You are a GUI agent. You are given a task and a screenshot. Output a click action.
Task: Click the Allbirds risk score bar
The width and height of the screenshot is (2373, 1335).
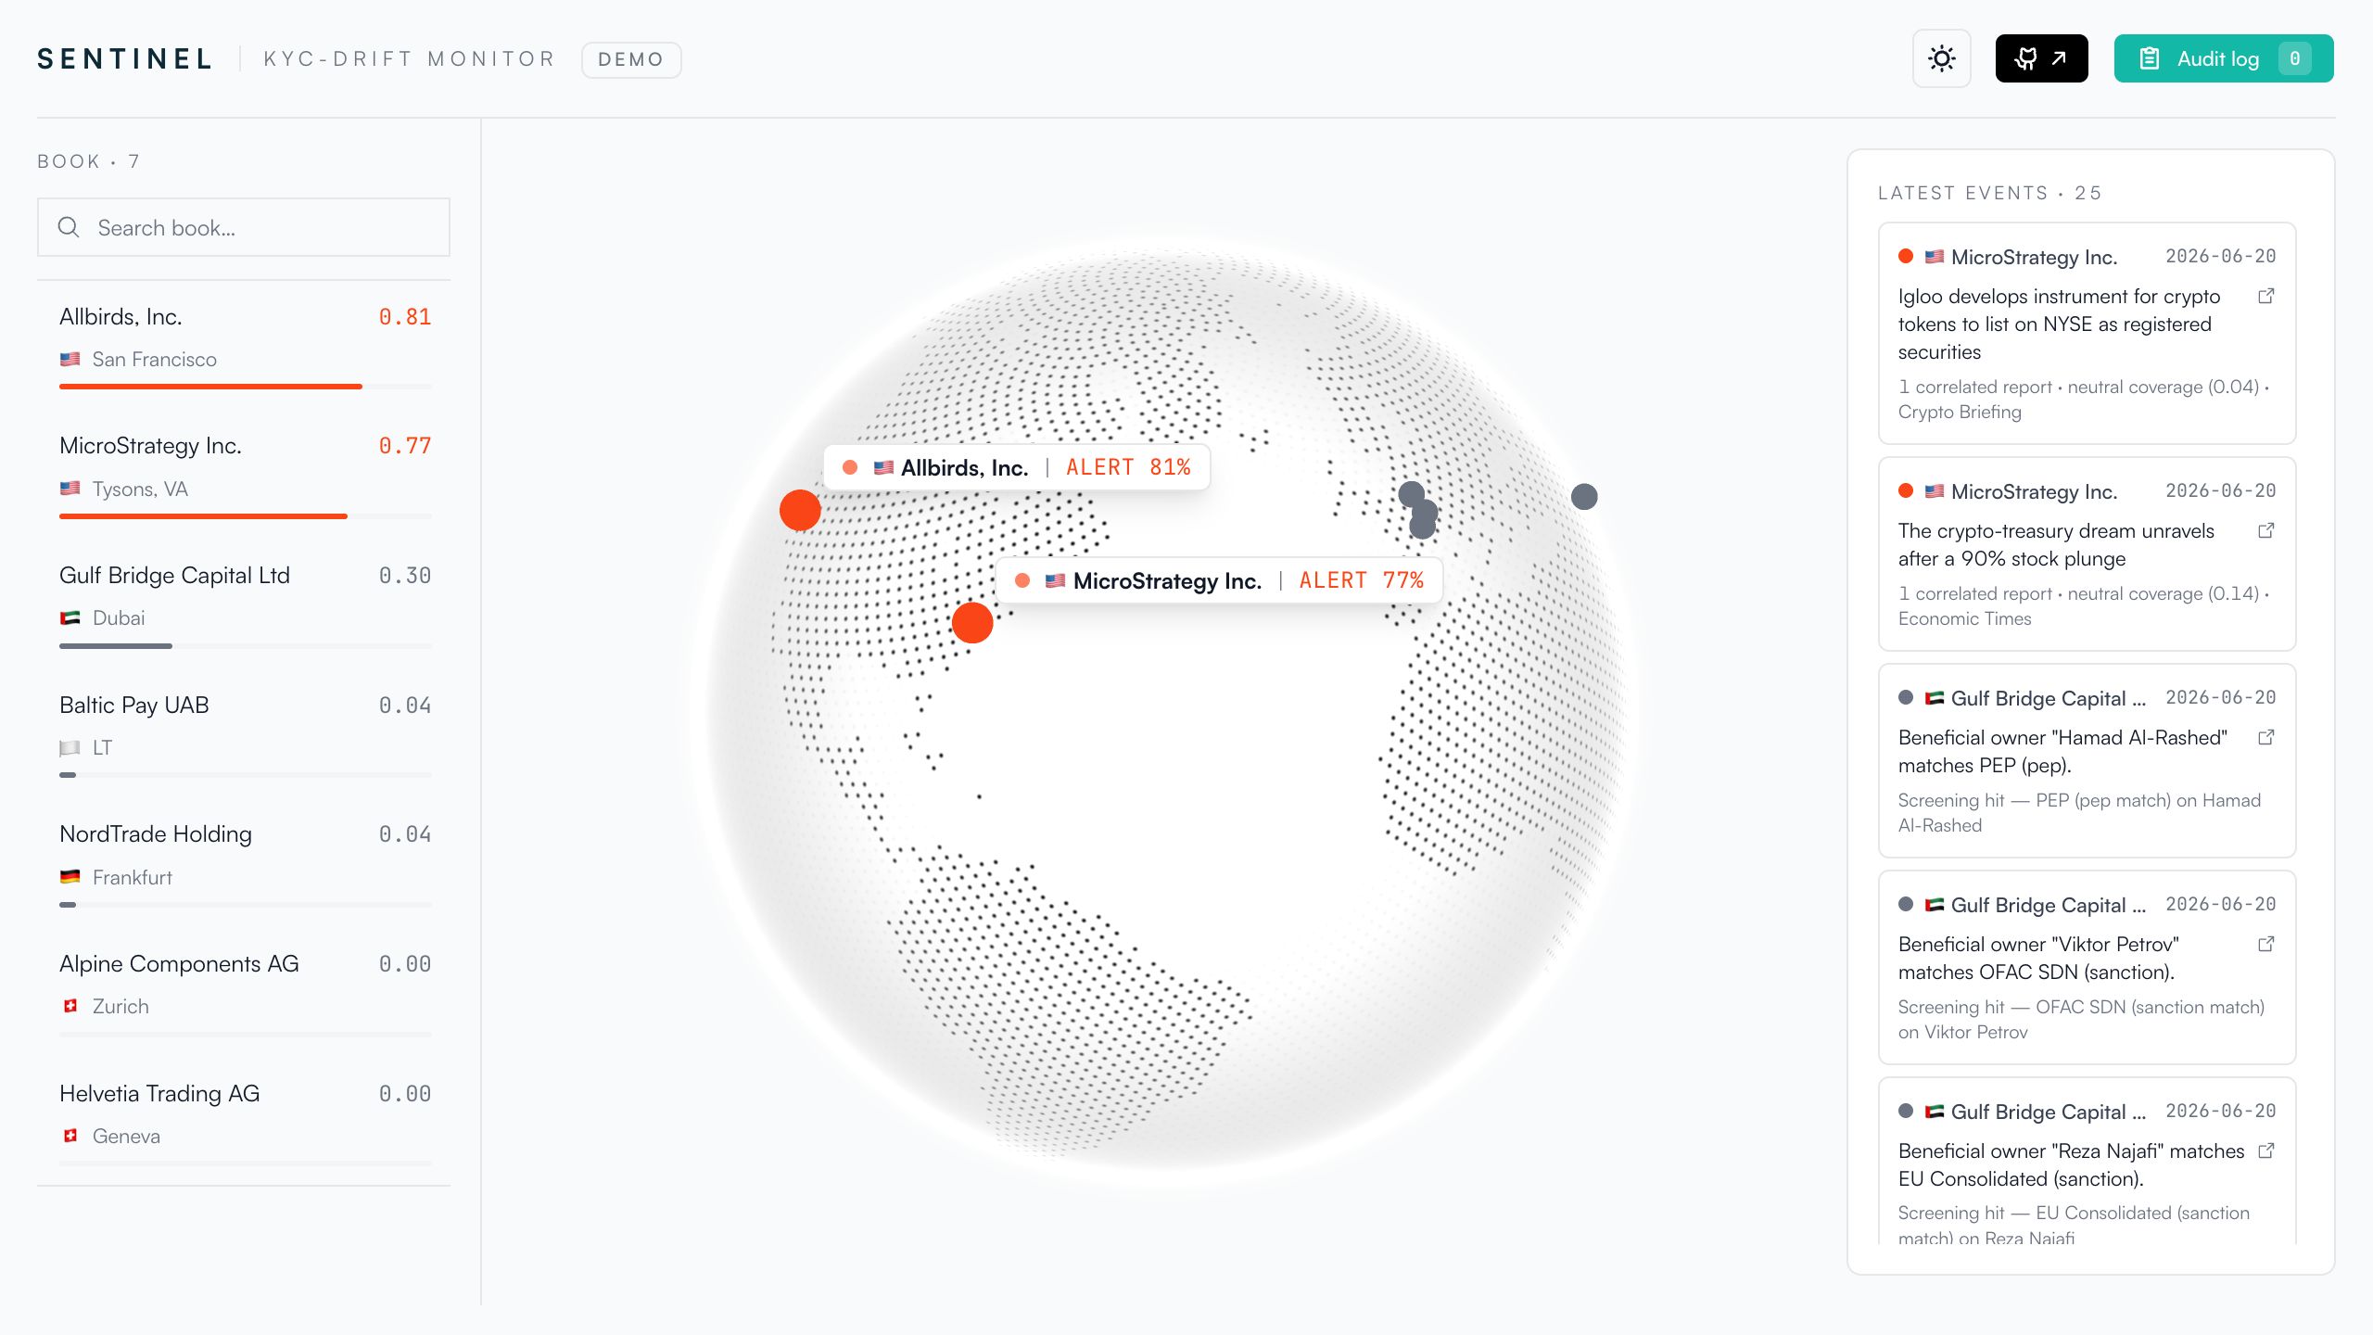pos(245,387)
